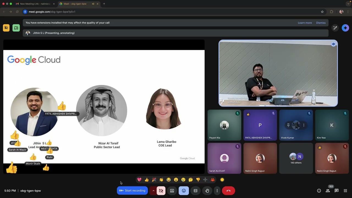Click the microphone-in-use site indicator in address bar

25,12
